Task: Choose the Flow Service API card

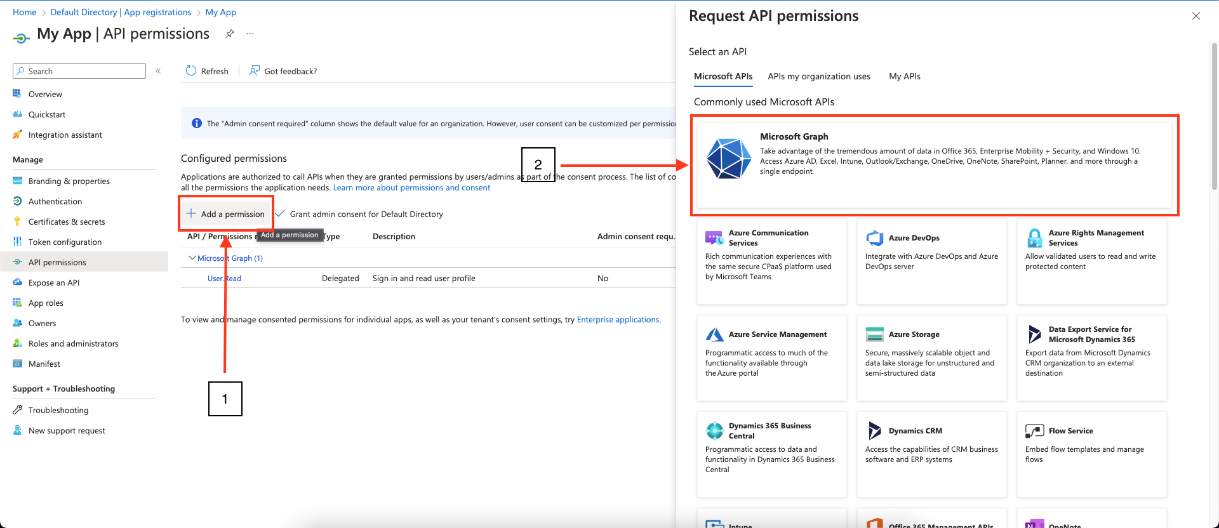Action: click(1091, 454)
